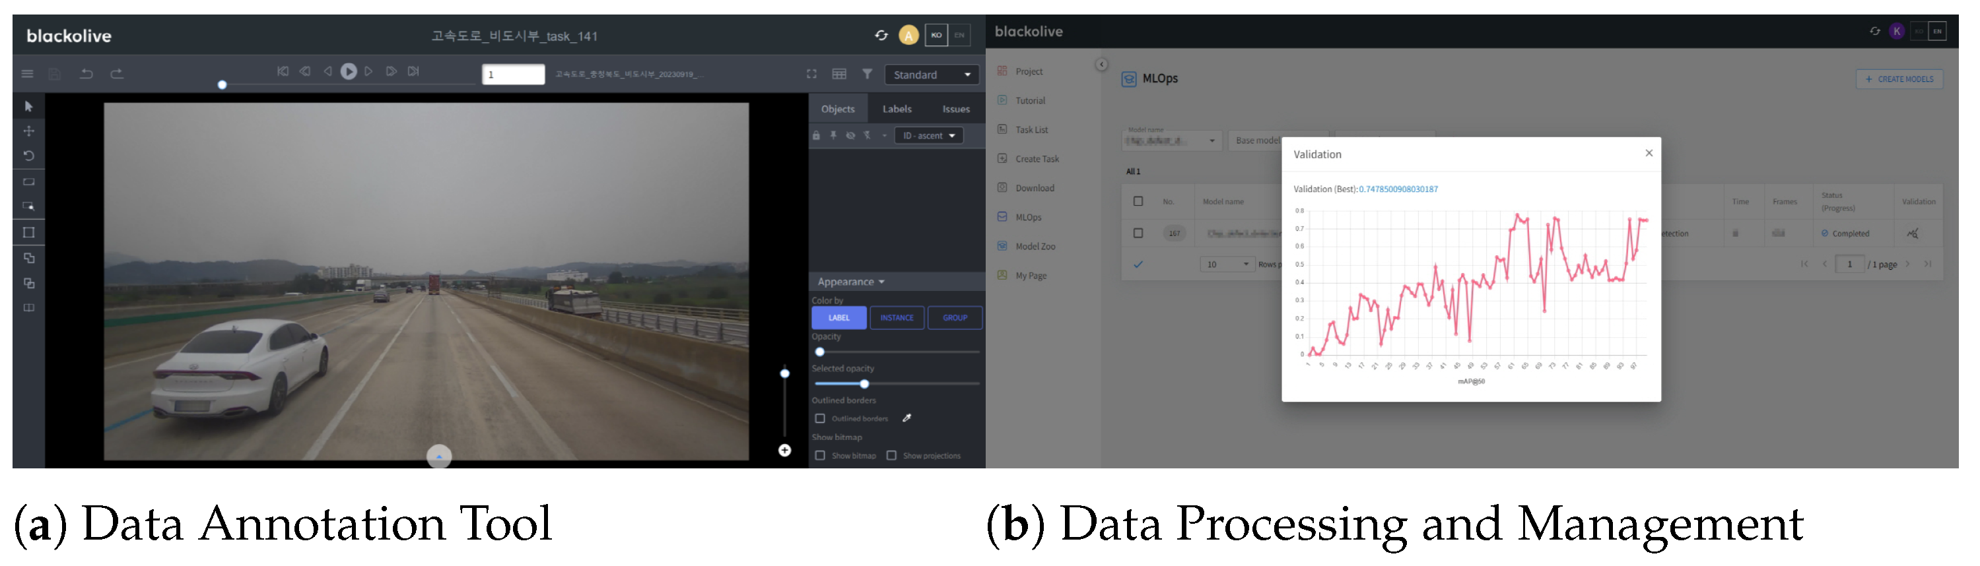Click the undo arrow icon
1980x566 pixels.
[86, 74]
